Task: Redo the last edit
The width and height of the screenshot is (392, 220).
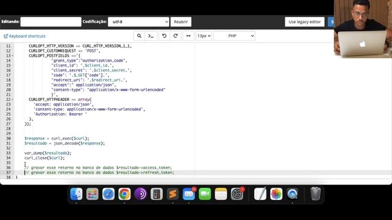Action: pyautogui.click(x=176, y=36)
